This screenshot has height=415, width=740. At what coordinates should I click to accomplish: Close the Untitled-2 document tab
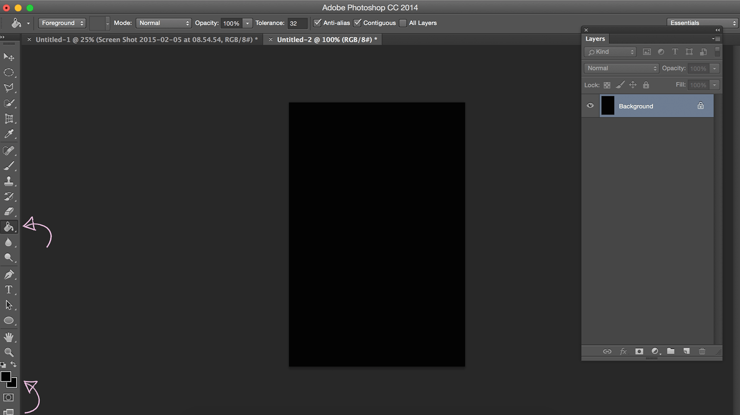point(271,40)
